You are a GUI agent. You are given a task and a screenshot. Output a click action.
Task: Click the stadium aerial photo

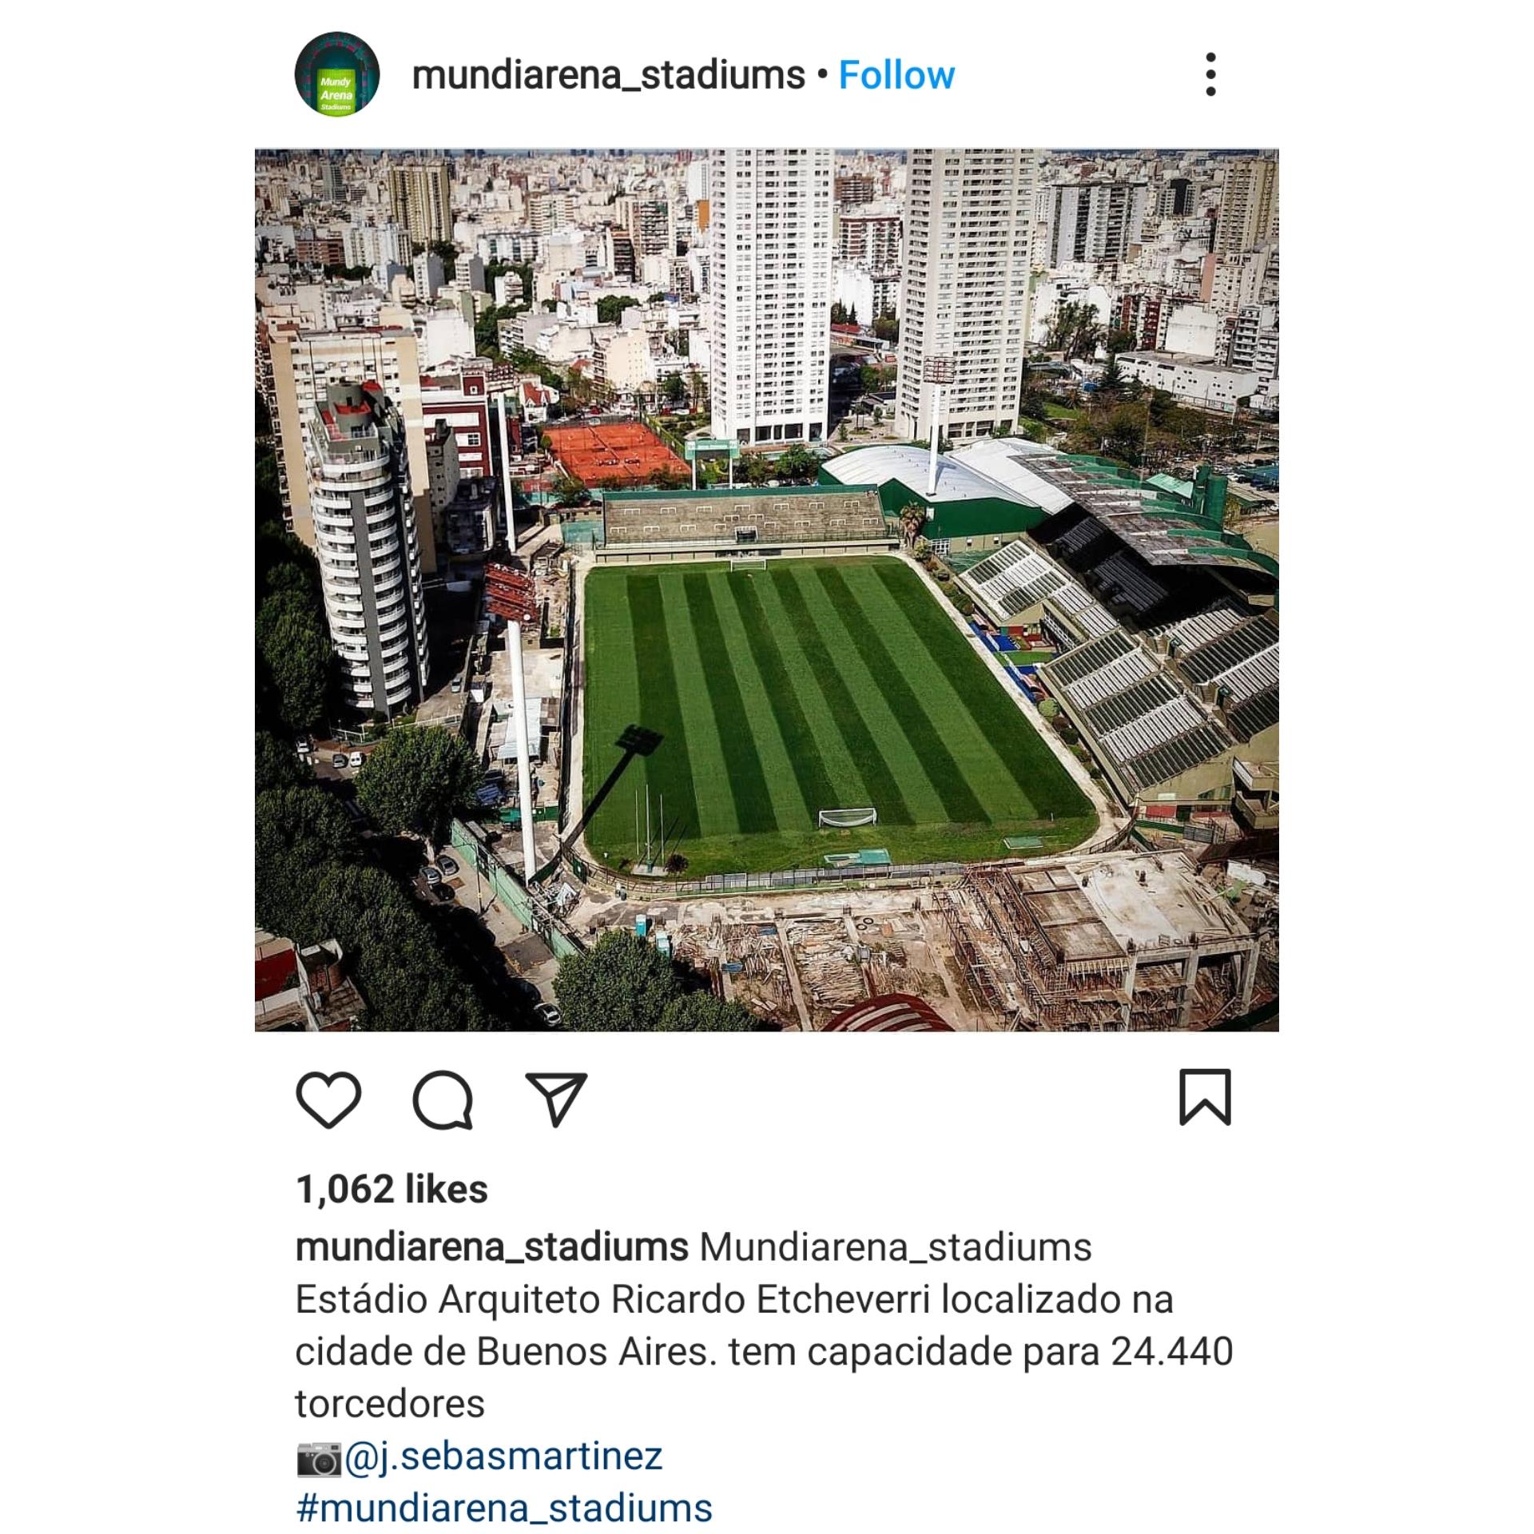(767, 590)
